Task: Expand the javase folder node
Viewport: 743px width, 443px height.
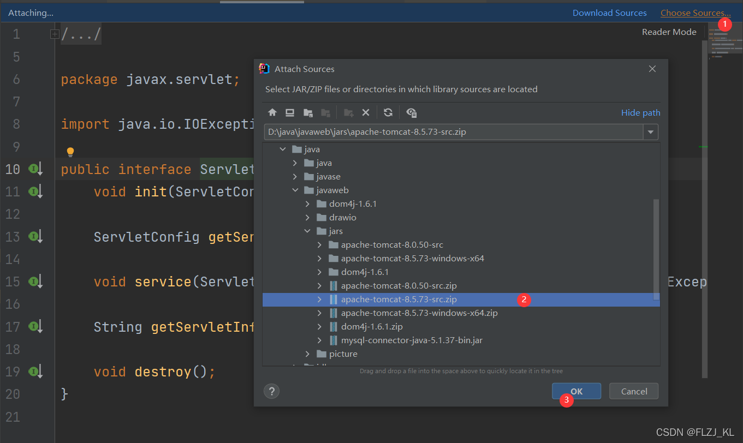Action: [295, 176]
